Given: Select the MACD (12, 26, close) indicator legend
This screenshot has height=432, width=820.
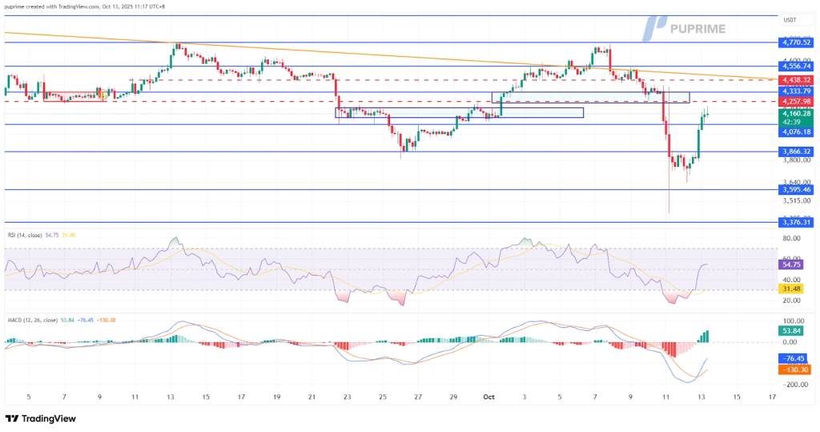Looking at the screenshot, I should click(x=40, y=320).
